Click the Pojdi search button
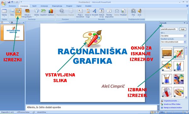The image size is (189, 114). [x=183, y=29]
